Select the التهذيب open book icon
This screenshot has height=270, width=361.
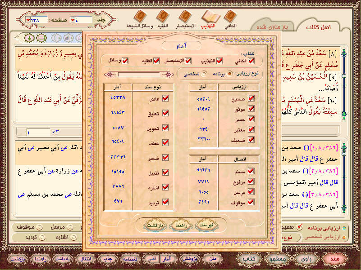click(208, 17)
